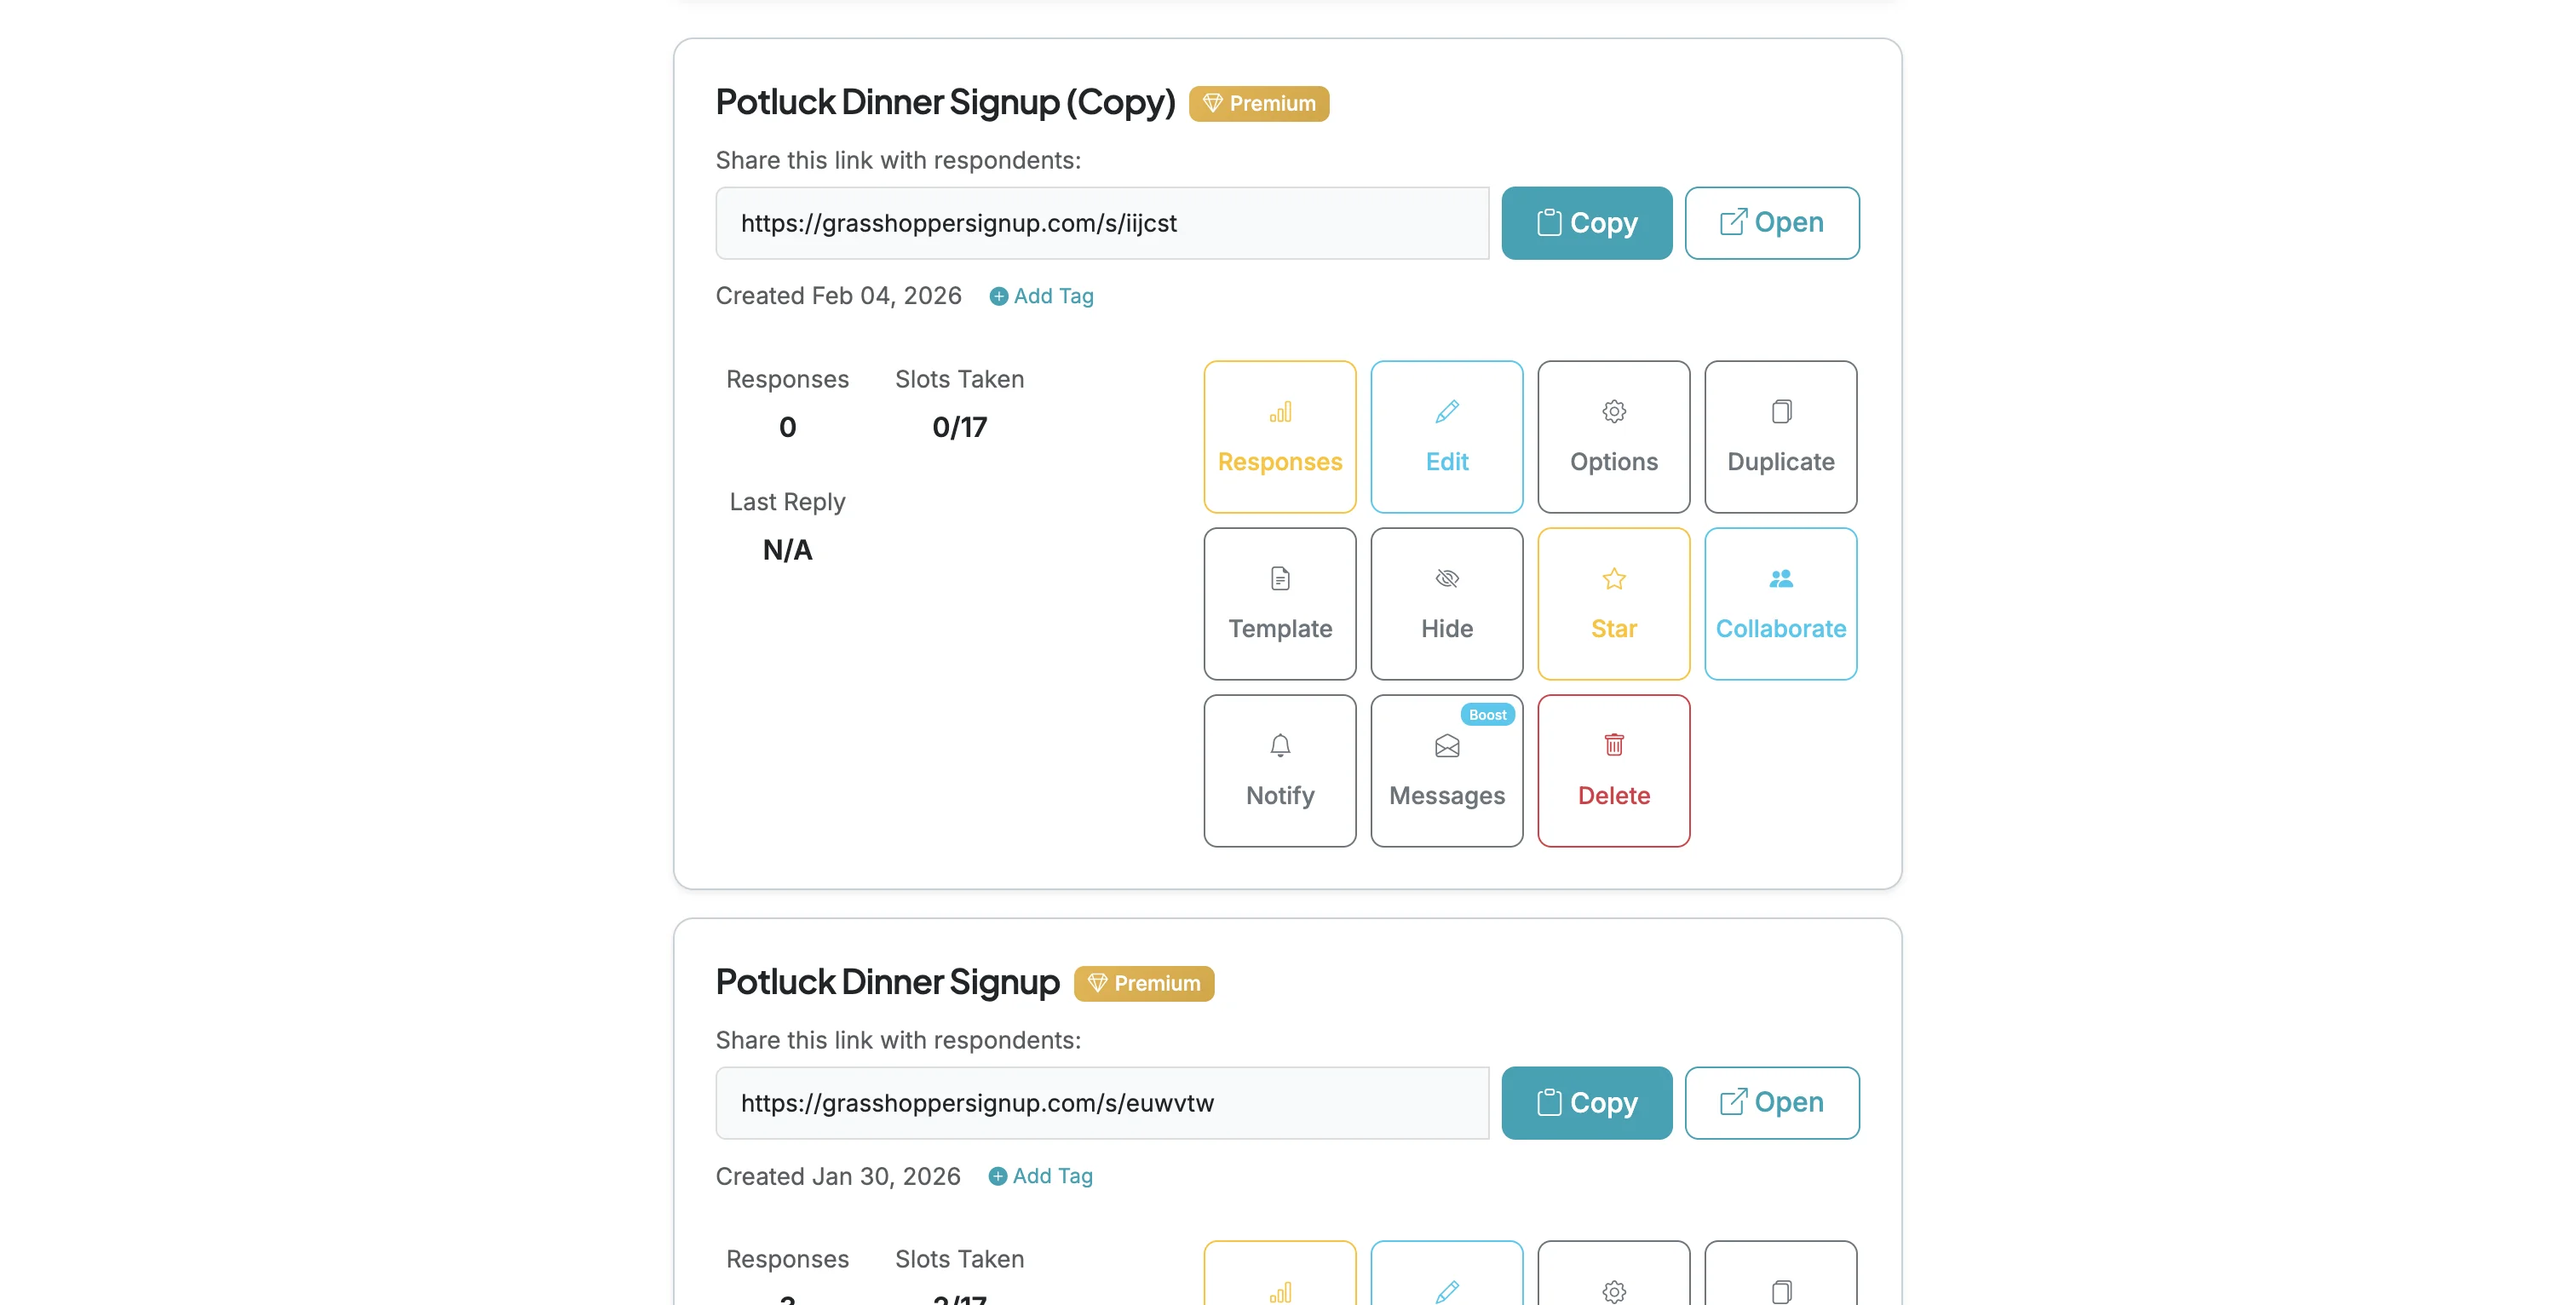Save the copied signup as a Template
The image size is (2576, 1305).
(1280, 604)
